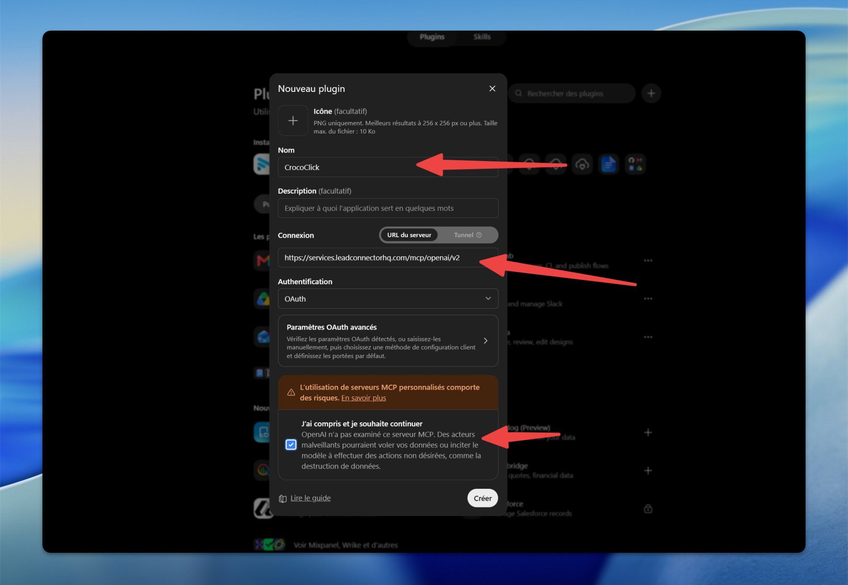Switch to the Skills tab in the background

click(482, 37)
